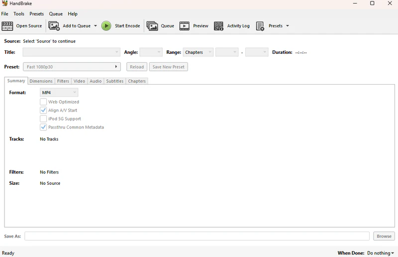This screenshot has width=398, height=257.
Task: Toggle Passthru Common Metadata checkbox
Action: pyautogui.click(x=43, y=127)
